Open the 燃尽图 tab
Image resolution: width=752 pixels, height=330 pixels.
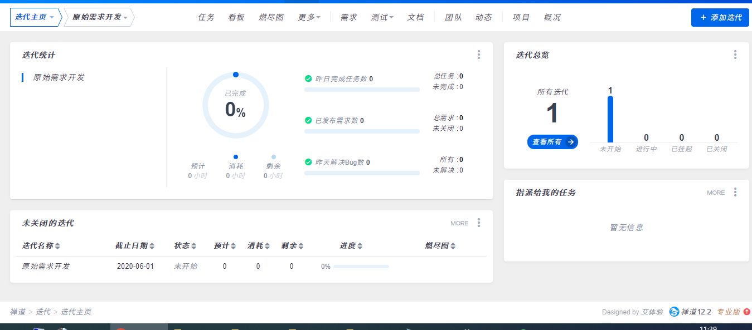pos(271,17)
